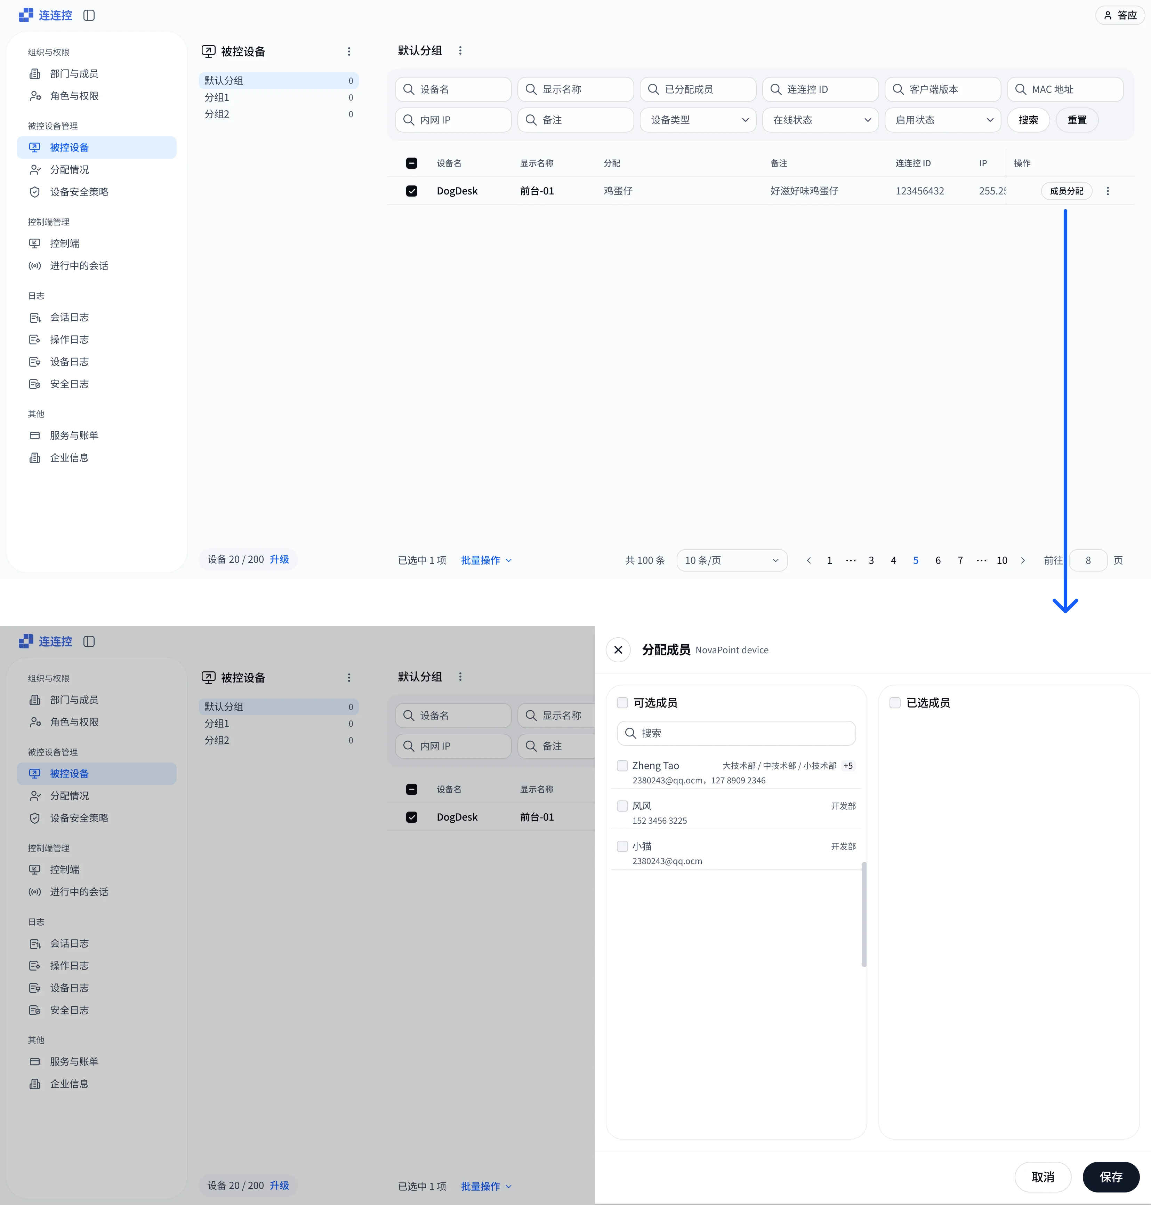The image size is (1151, 1205).
Task: Click 设备日志 icon in top sidebar
Action: click(35, 361)
